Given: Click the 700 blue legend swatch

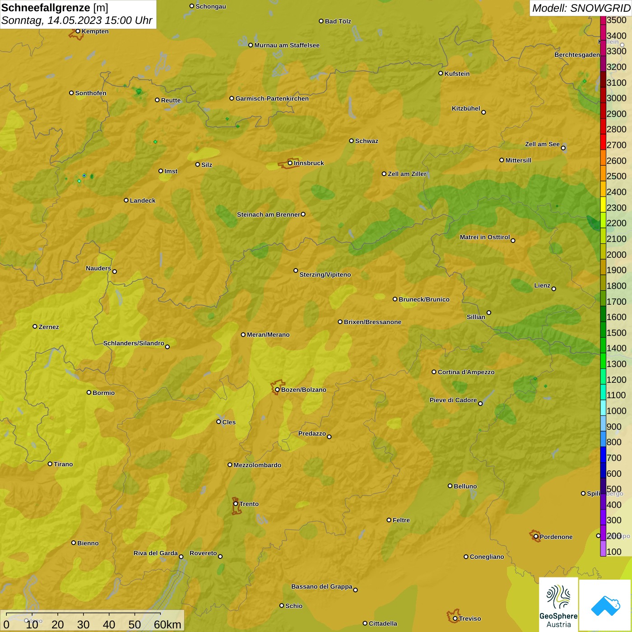Looking at the screenshot, I should click(x=603, y=455).
